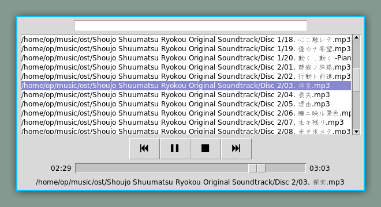Select the Disc 2/02 track entry

[x=186, y=76]
